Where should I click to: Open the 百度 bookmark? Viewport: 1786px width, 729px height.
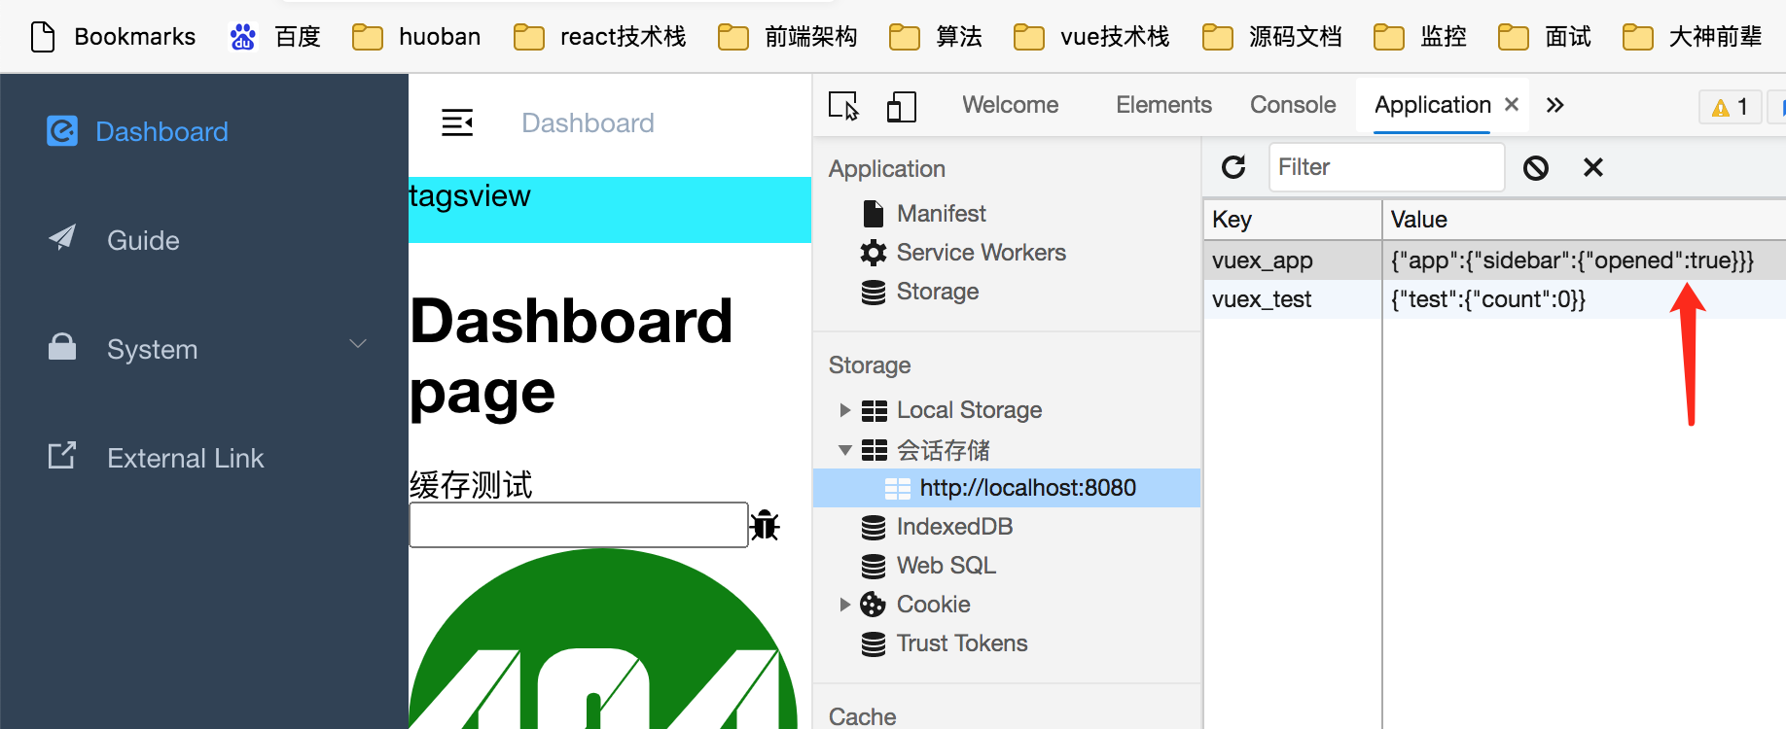tap(275, 37)
